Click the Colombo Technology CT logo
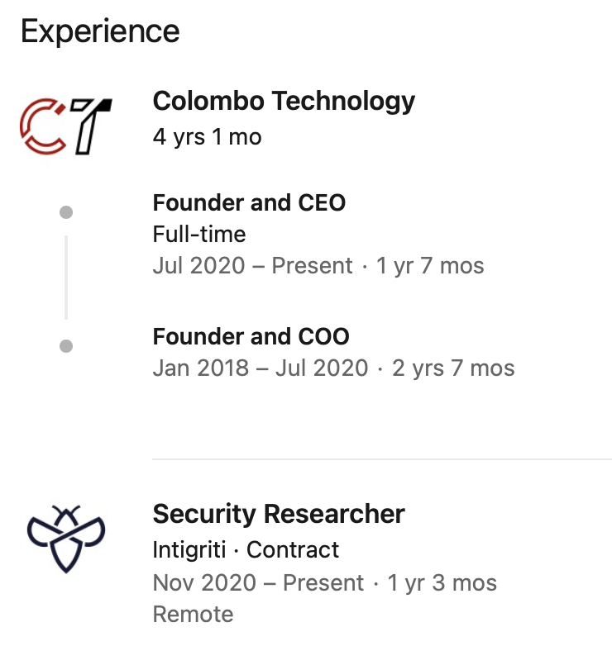This screenshot has width=612, height=646. click(65, 126)
